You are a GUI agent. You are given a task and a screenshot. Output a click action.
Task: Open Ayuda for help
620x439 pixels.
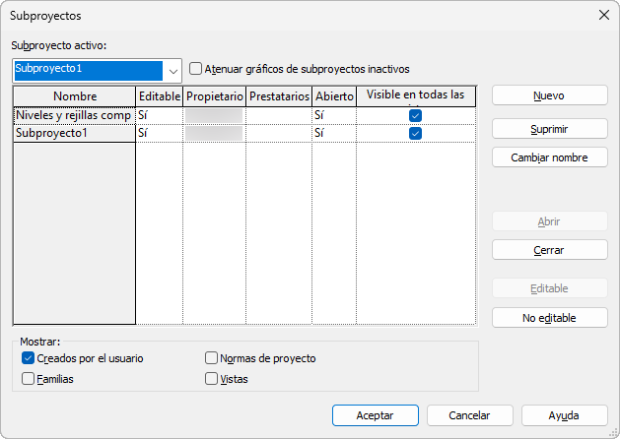564,415
